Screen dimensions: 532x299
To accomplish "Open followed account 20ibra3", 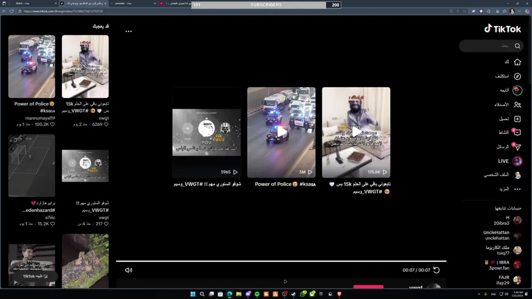I will tap(507, 221).
